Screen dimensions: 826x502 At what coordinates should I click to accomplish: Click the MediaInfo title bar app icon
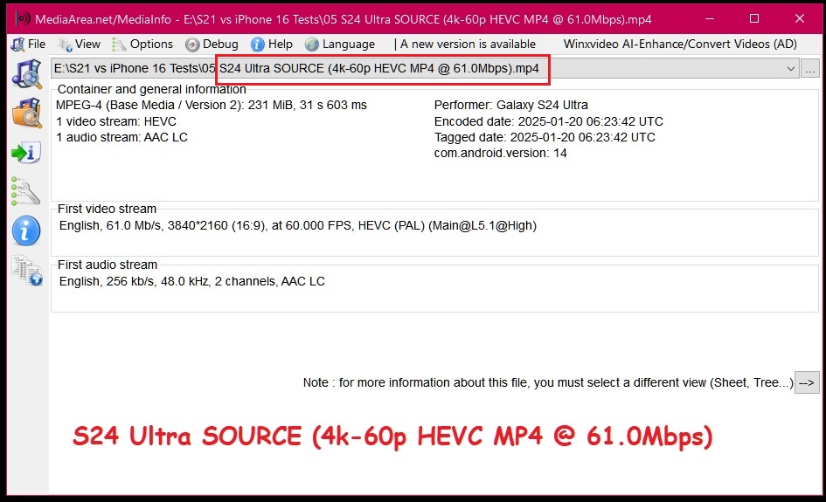[x=22, y=19]
